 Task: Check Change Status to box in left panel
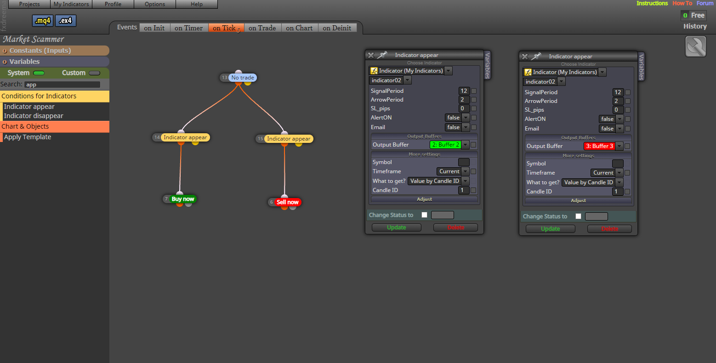(x=424, y=215)
